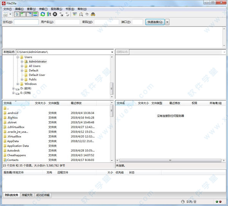Reconnect to the last server
The width and height of the screenshot is (228, 206).
[67, 14]
